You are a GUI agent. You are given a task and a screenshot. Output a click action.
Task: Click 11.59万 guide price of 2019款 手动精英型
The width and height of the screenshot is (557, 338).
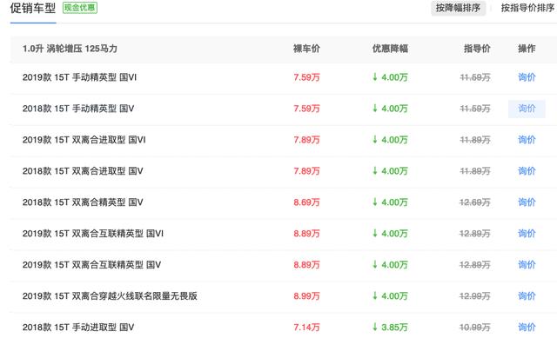click(x=475, y=77)
